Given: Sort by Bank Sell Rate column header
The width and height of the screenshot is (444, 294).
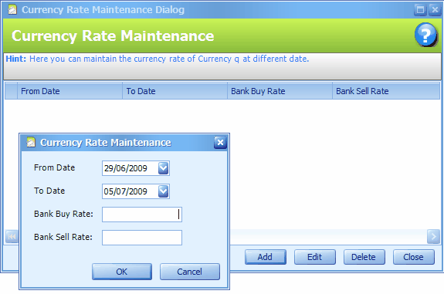Looking at the screenshot, I should coord(386,91).
